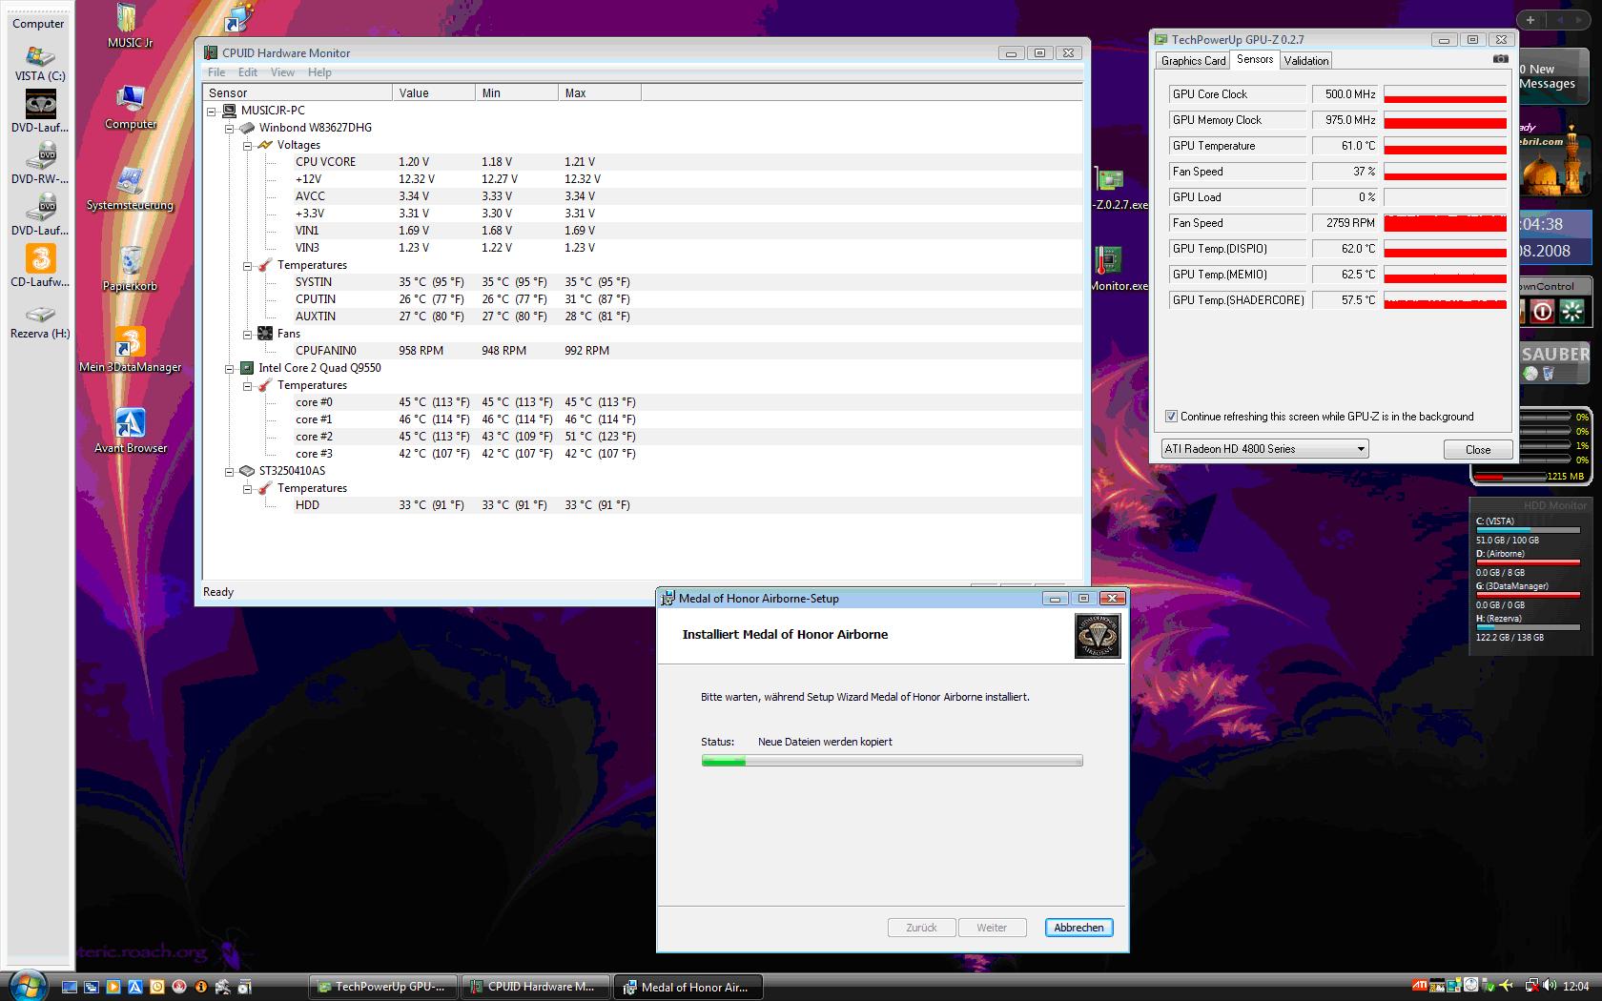Click the Close button in GPU-Z
Viewport: 1602px width, 1001px height.
pos(1477,450)
